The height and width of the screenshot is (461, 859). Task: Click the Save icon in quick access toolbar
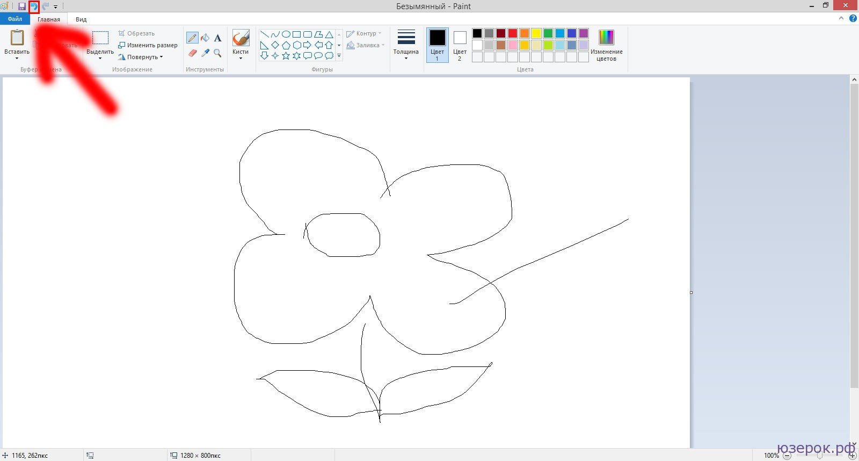pyautogui.click(x=22, y=6)
